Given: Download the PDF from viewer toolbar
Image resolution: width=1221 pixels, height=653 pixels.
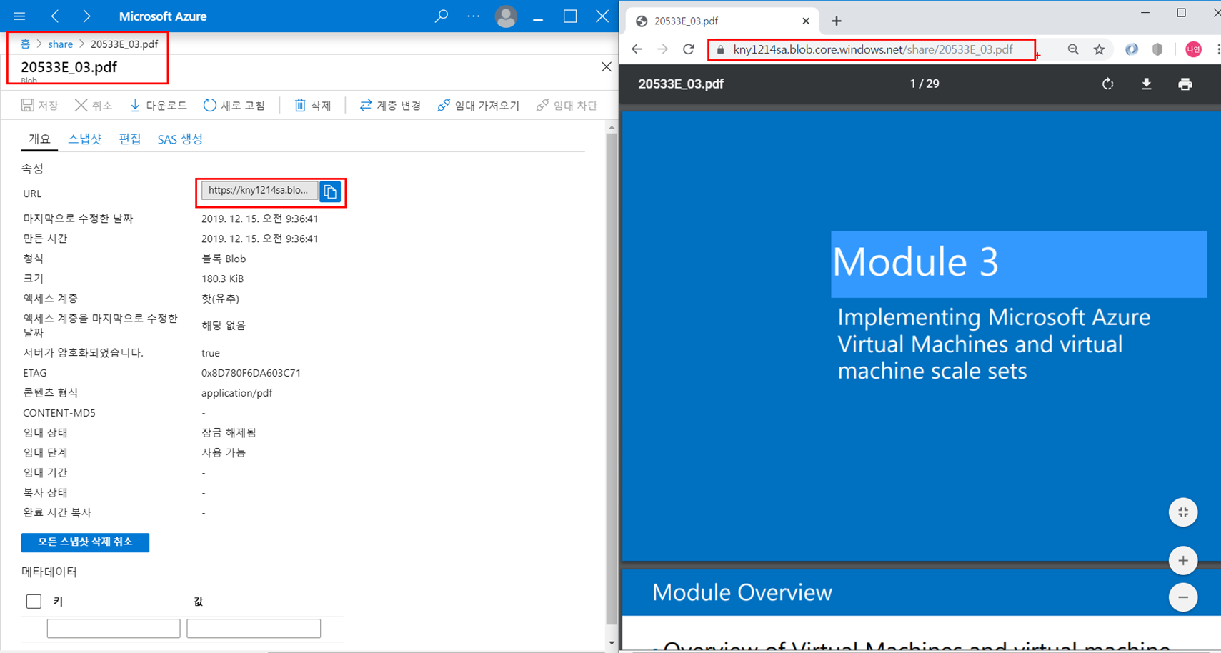Looking at the screenshot, I should click(x=1146, y=84).
